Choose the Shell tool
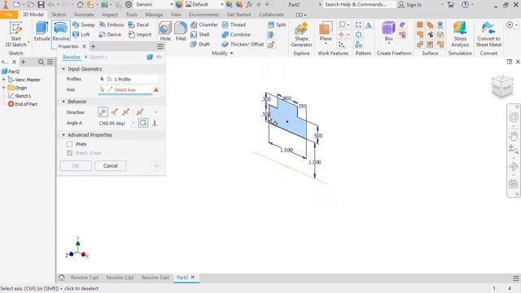Image resolution: width=521 pixels, height=293 pixels. [x=200, y=34]
